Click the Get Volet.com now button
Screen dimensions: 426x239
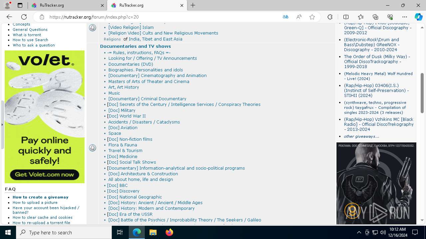click(45, 175)
